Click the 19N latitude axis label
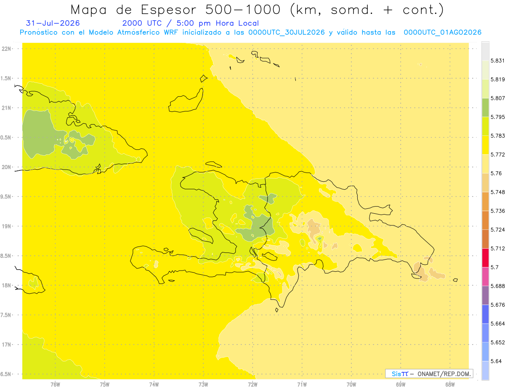The width and height of the screenshot is (505, 390). tap(7, 226)
